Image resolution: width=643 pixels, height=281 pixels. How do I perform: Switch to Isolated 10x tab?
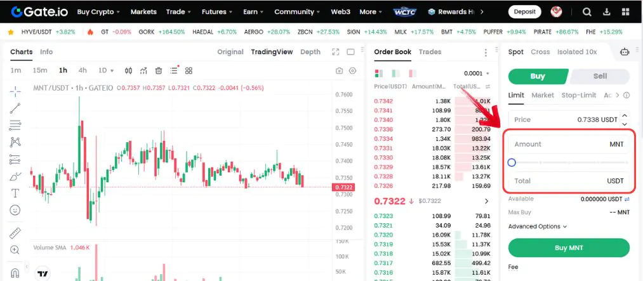577,52
